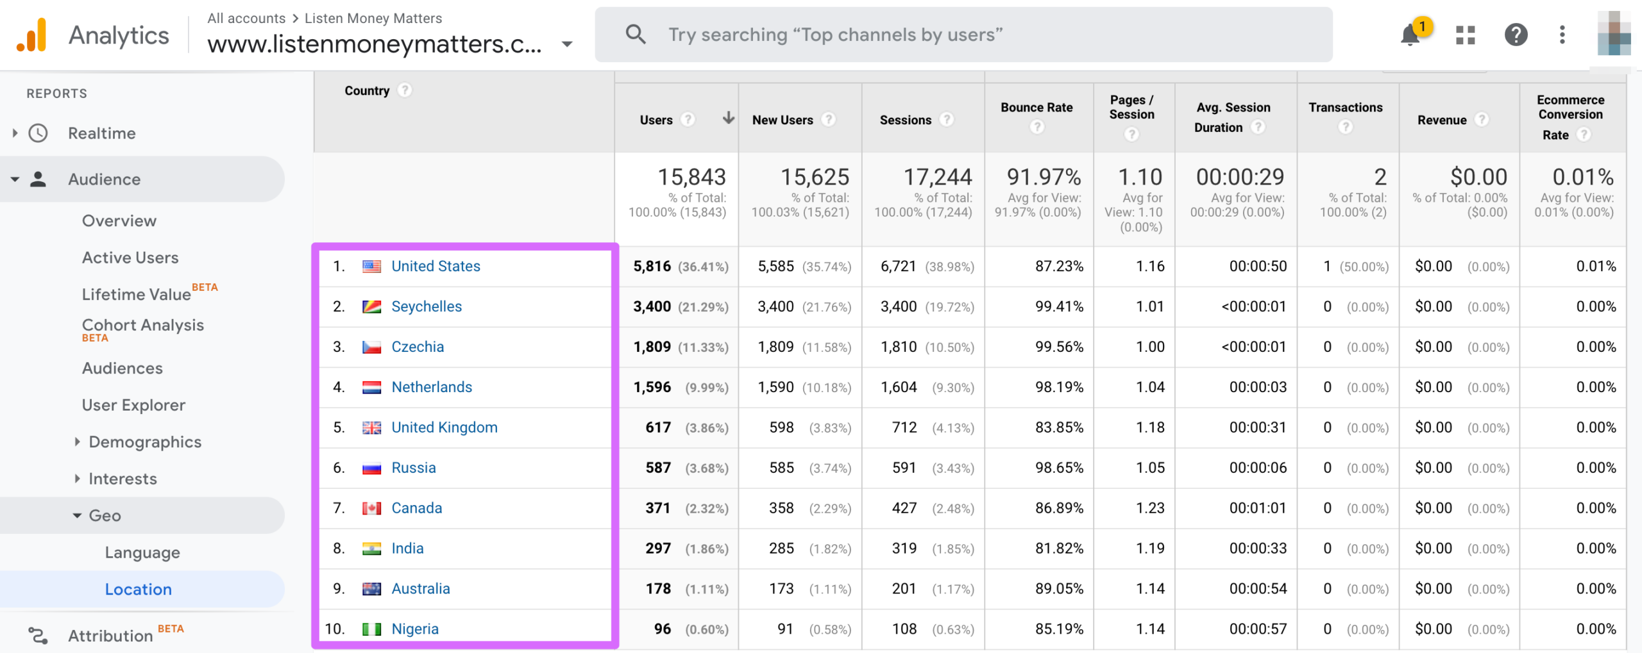Click the Seychelles flag icon
The width and height of the screenshot is (1642, 653).
point(372,307)
